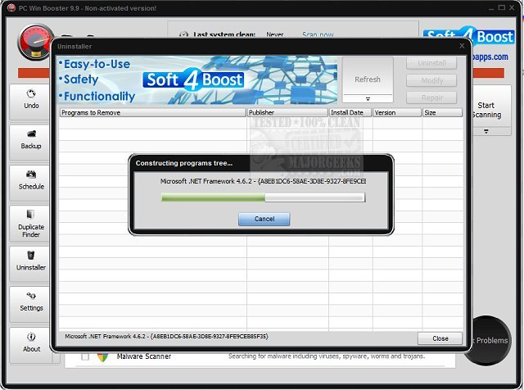
Task: Click the Malware Scanner label
Action: 144,356
